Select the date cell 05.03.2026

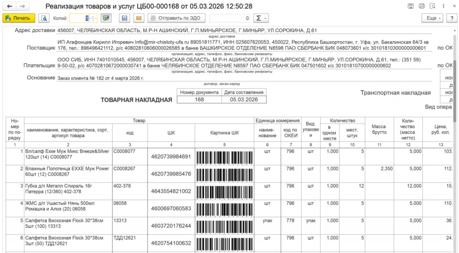tap(244, 100)
